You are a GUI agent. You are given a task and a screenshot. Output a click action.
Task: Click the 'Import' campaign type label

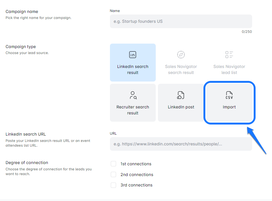coord(229,107)
